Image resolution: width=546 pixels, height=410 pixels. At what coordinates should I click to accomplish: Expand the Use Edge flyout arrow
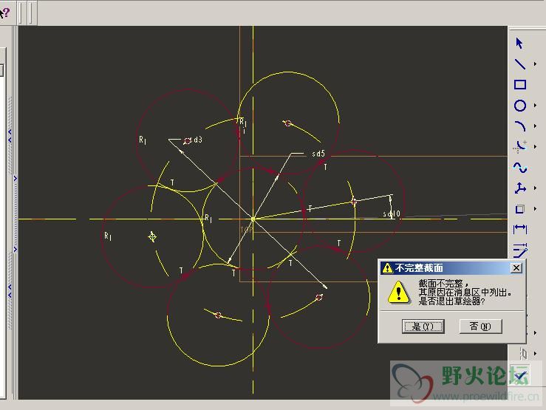tap(535, 209)
